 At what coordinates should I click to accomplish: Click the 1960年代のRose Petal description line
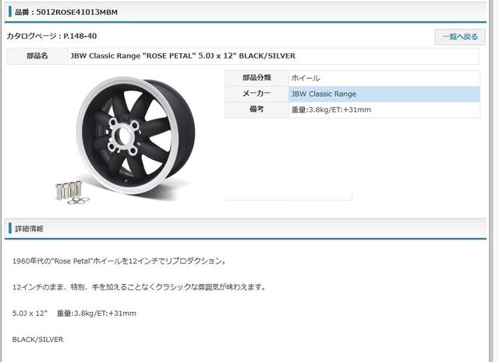(119, 261)
